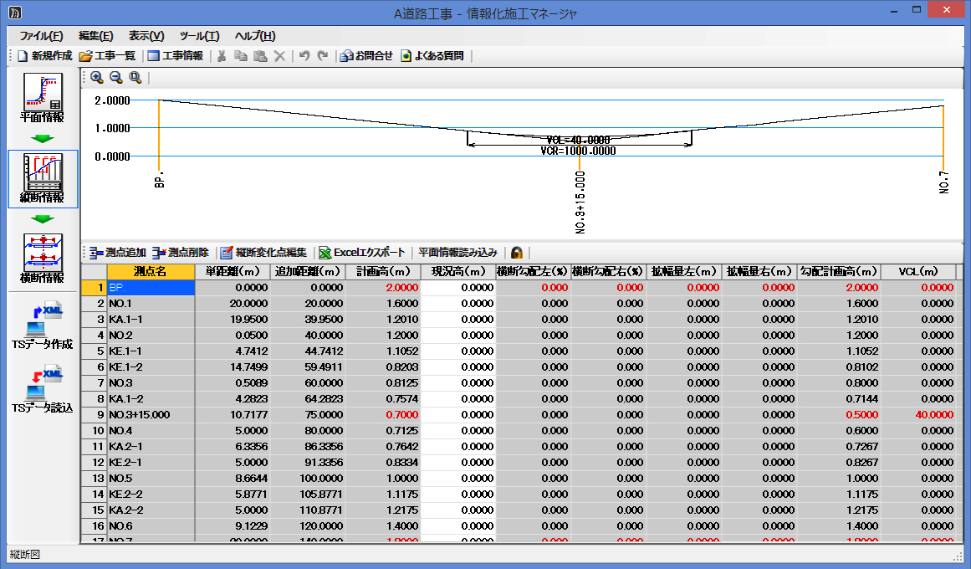The height and width of the screenshot is (569, 971).
Task: Open the ヘルプ(H) menu
Action: [255, 36]
